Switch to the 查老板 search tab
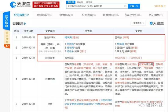 tap(80, 2)
